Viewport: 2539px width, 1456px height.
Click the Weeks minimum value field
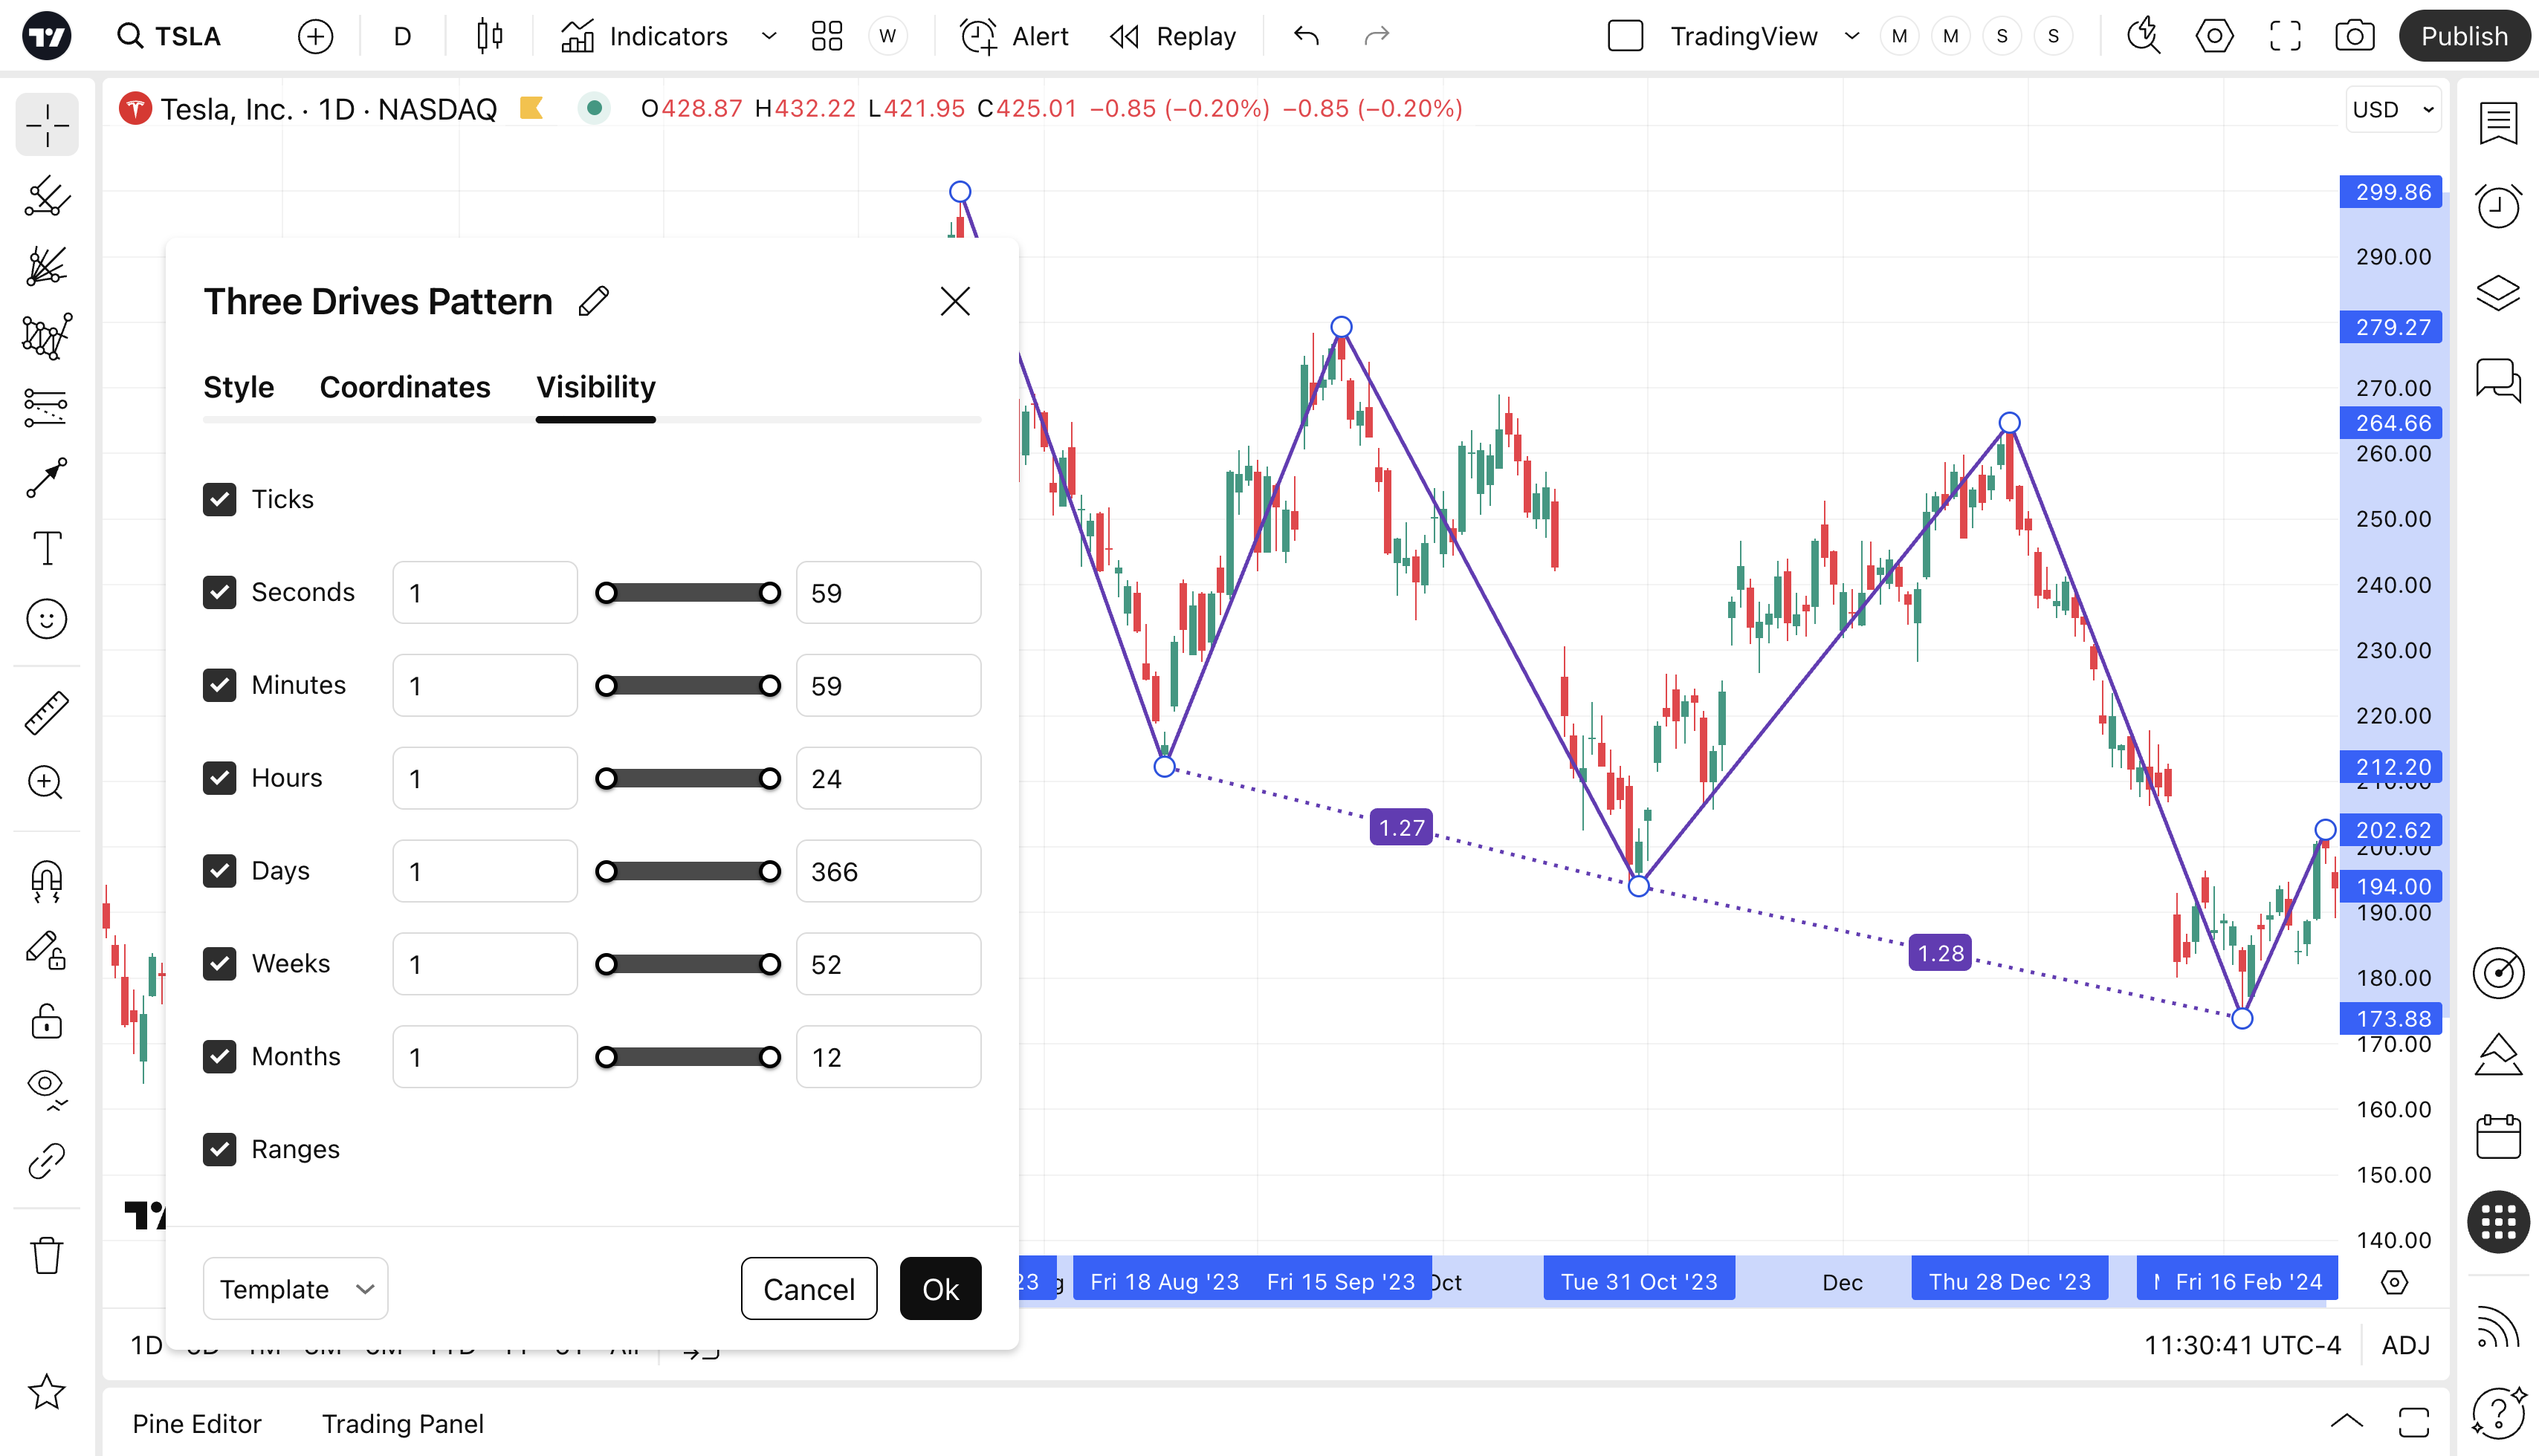tap(485, 964)
